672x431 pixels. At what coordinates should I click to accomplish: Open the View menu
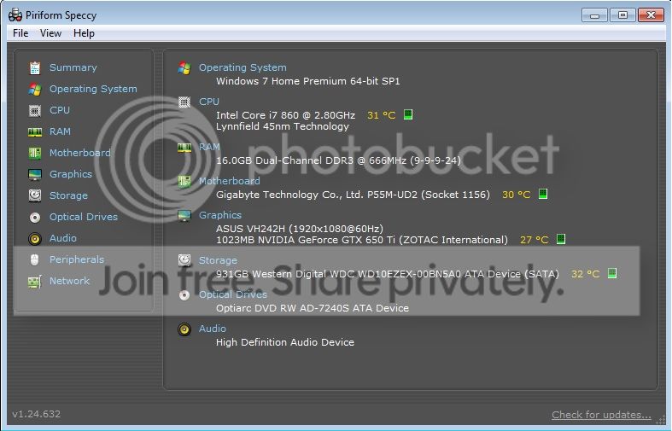coord(50,33)
